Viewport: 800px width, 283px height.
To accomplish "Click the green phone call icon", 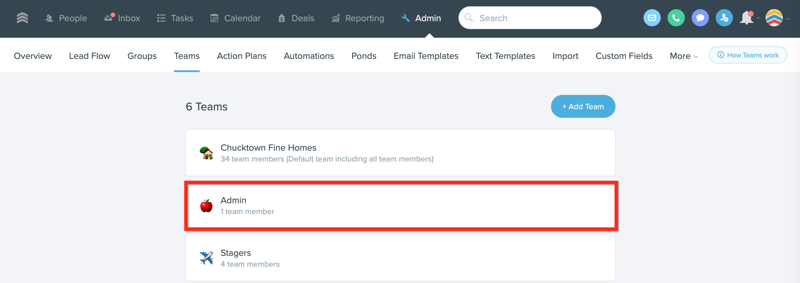I will [x=676, y=18].
